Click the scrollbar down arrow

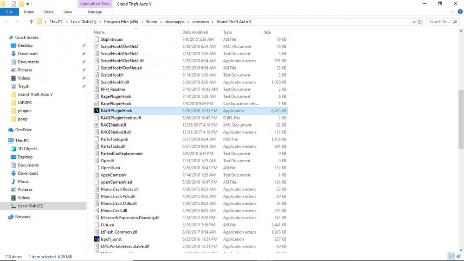point(461,250)
